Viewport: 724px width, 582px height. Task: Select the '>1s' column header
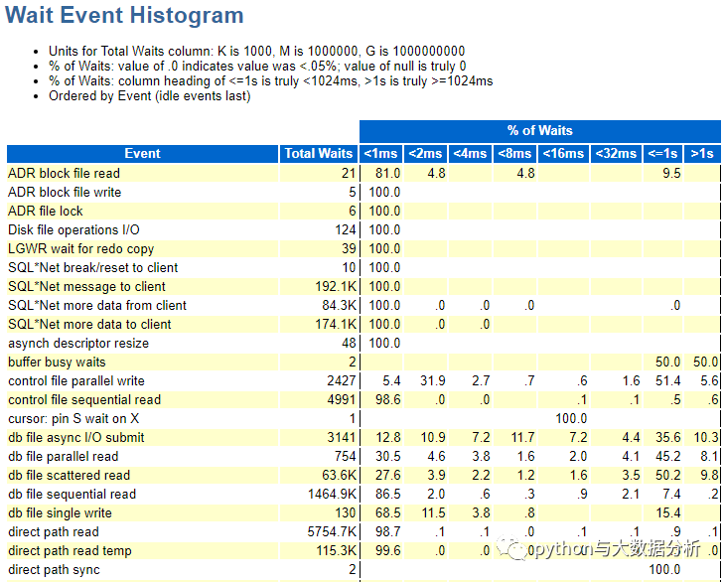pyautogui.click(x=701, y=153)
